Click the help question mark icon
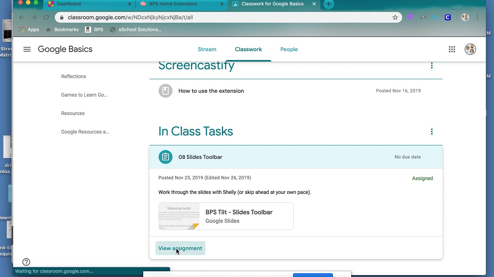494x277 pixels. (26, 262)
